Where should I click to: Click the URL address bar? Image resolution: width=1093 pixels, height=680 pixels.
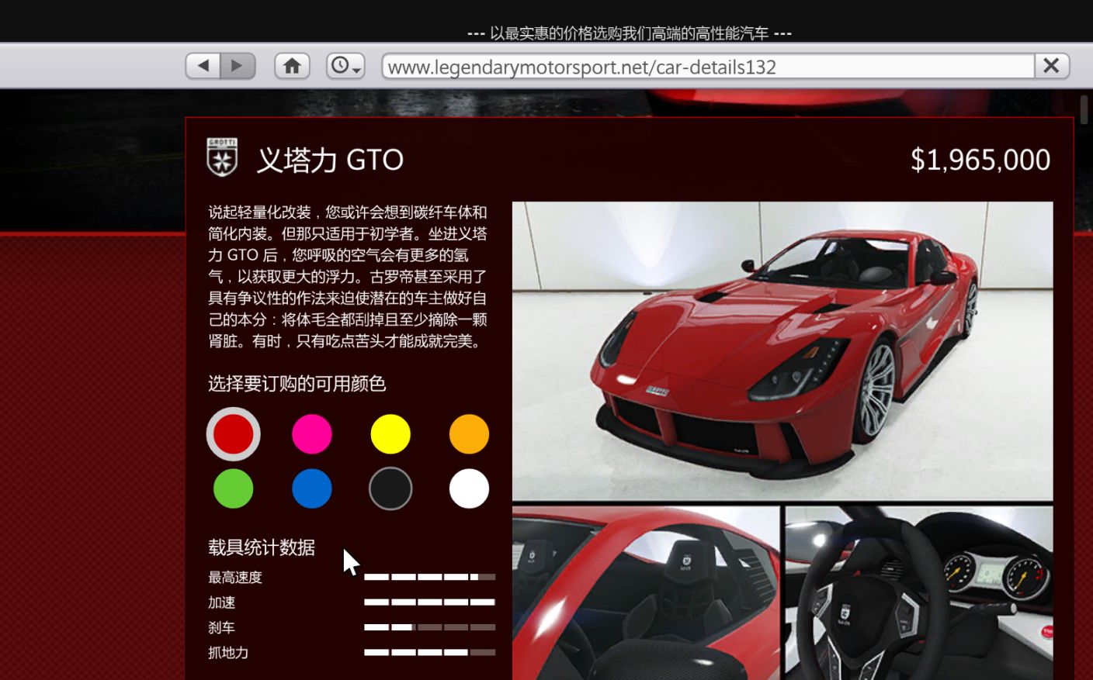click(x=708, y=67)
